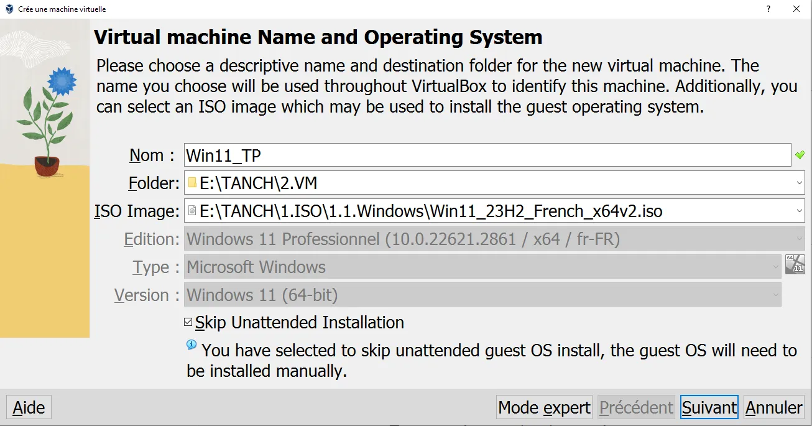Click Suivant to continue

709,407
